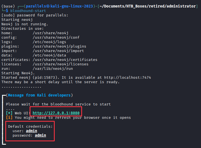201x148 pixels.
Task: Open the http://127.0.0.1:8080 Web UI link
Action: [56, 113]
